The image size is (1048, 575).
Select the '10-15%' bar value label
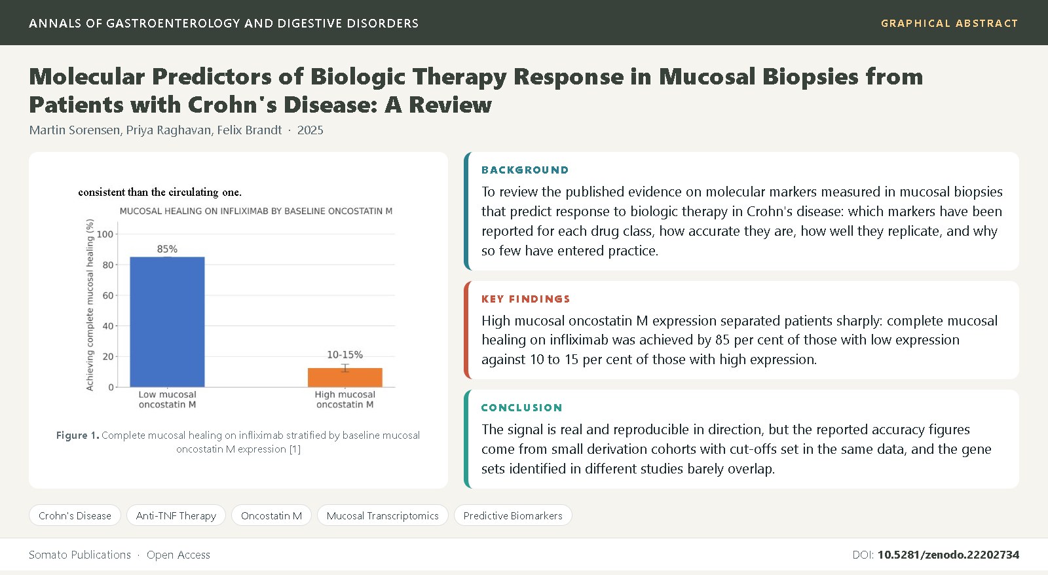click(345, 355)
